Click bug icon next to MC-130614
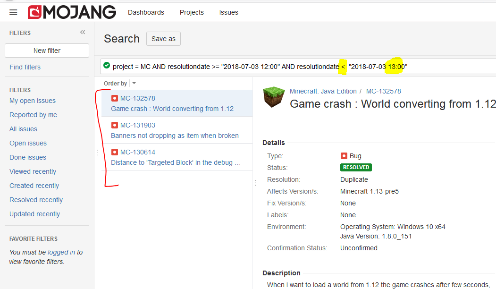Viewport: 496px width, 289px height. [115, 152]
